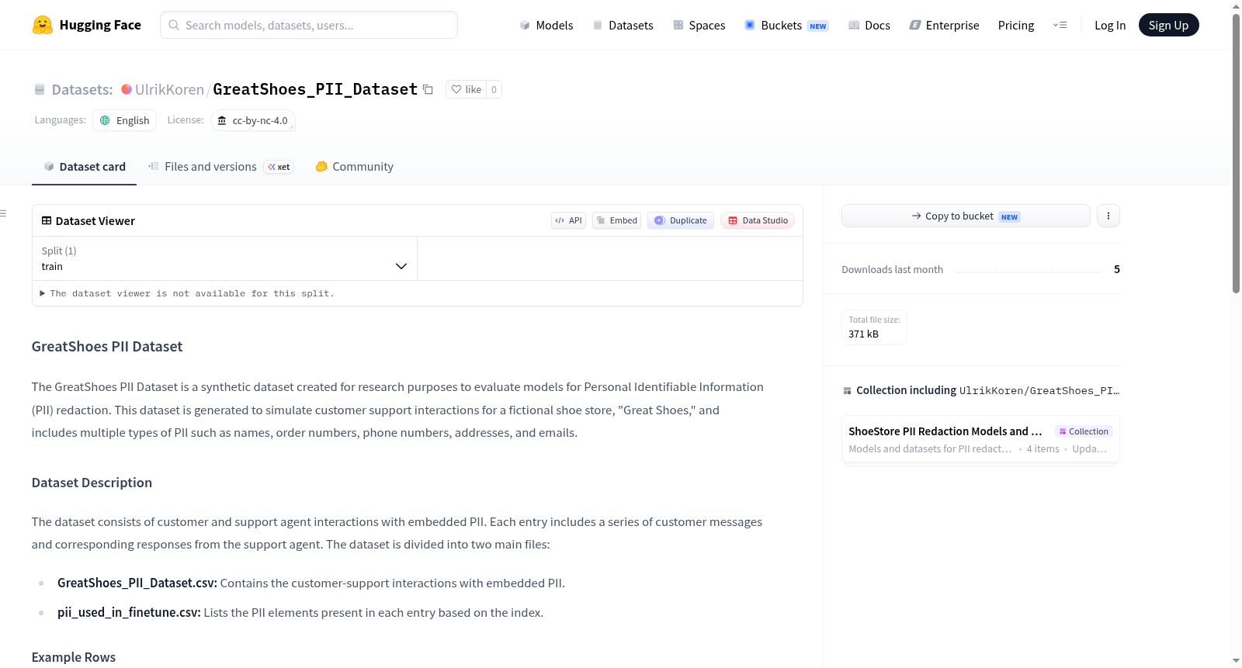Open the cc-by-nc-4.0 license tag
The width and height of the screenshot is (1242, 668).
(253, 120)
